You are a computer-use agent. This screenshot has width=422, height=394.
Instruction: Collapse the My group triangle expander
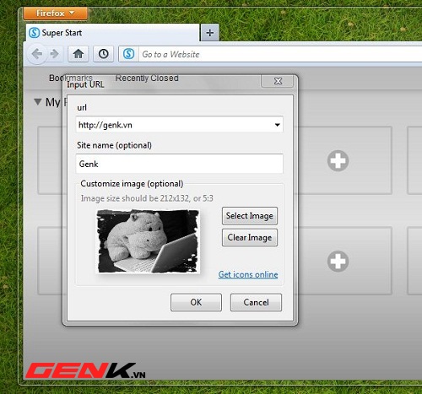[38, 101]
